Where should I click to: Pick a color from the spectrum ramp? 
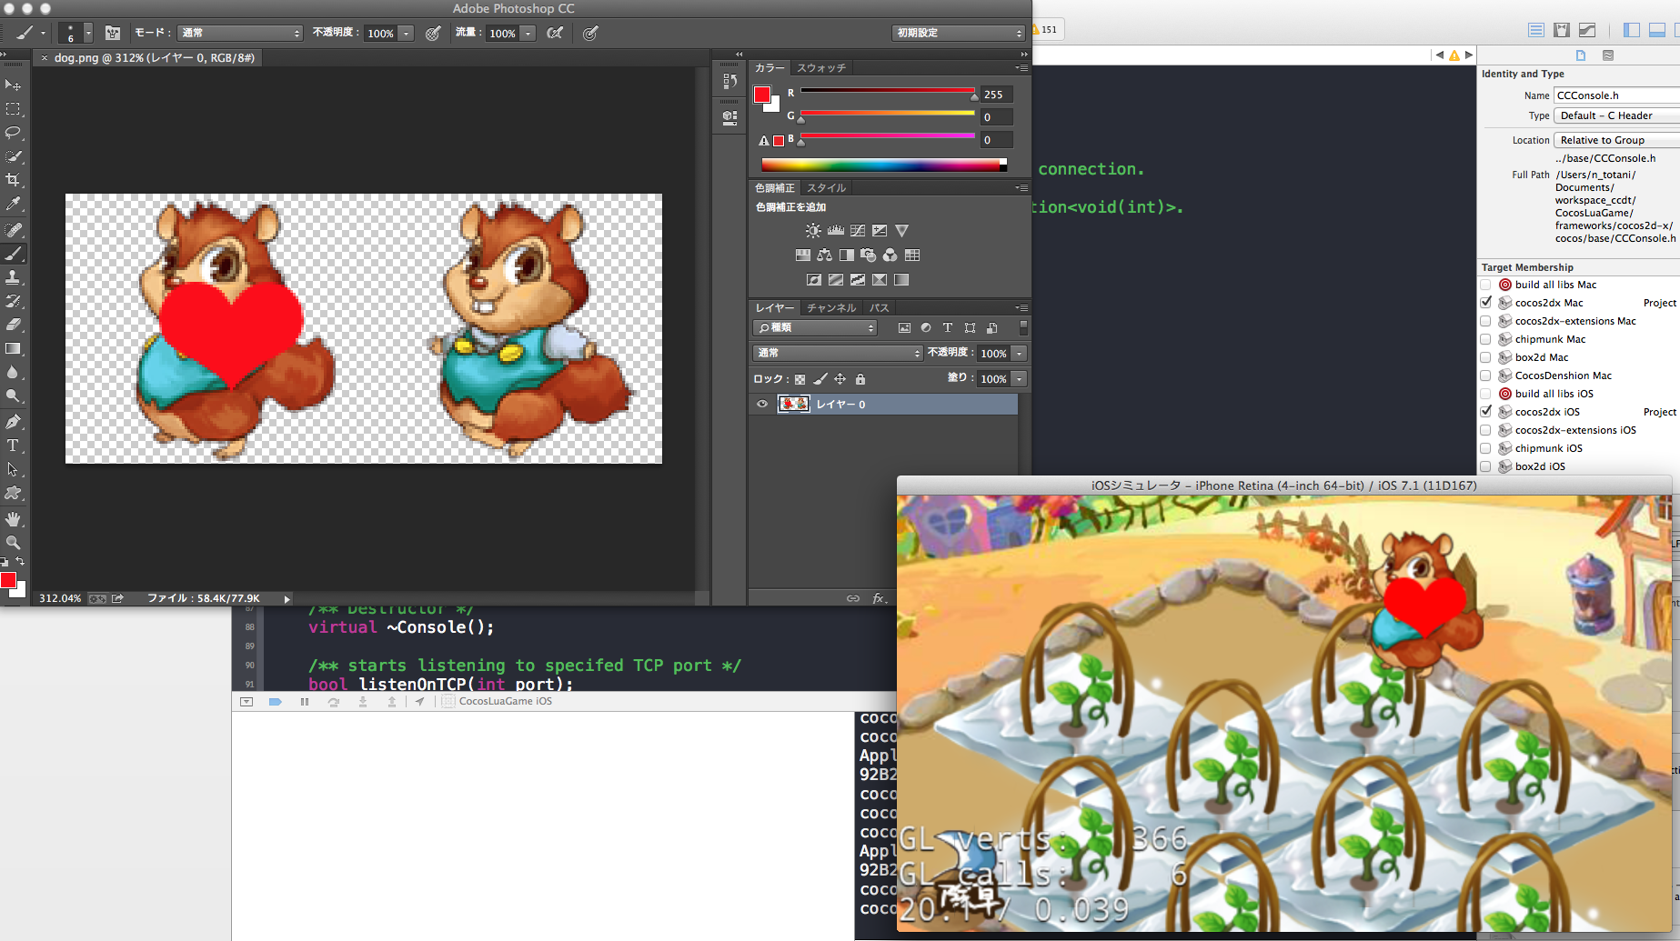coord(884,165)
